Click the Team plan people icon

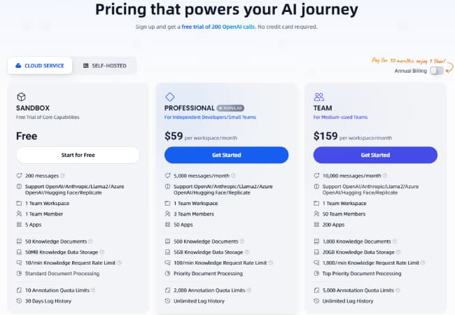pyautogui.click(x=319, y=97)
